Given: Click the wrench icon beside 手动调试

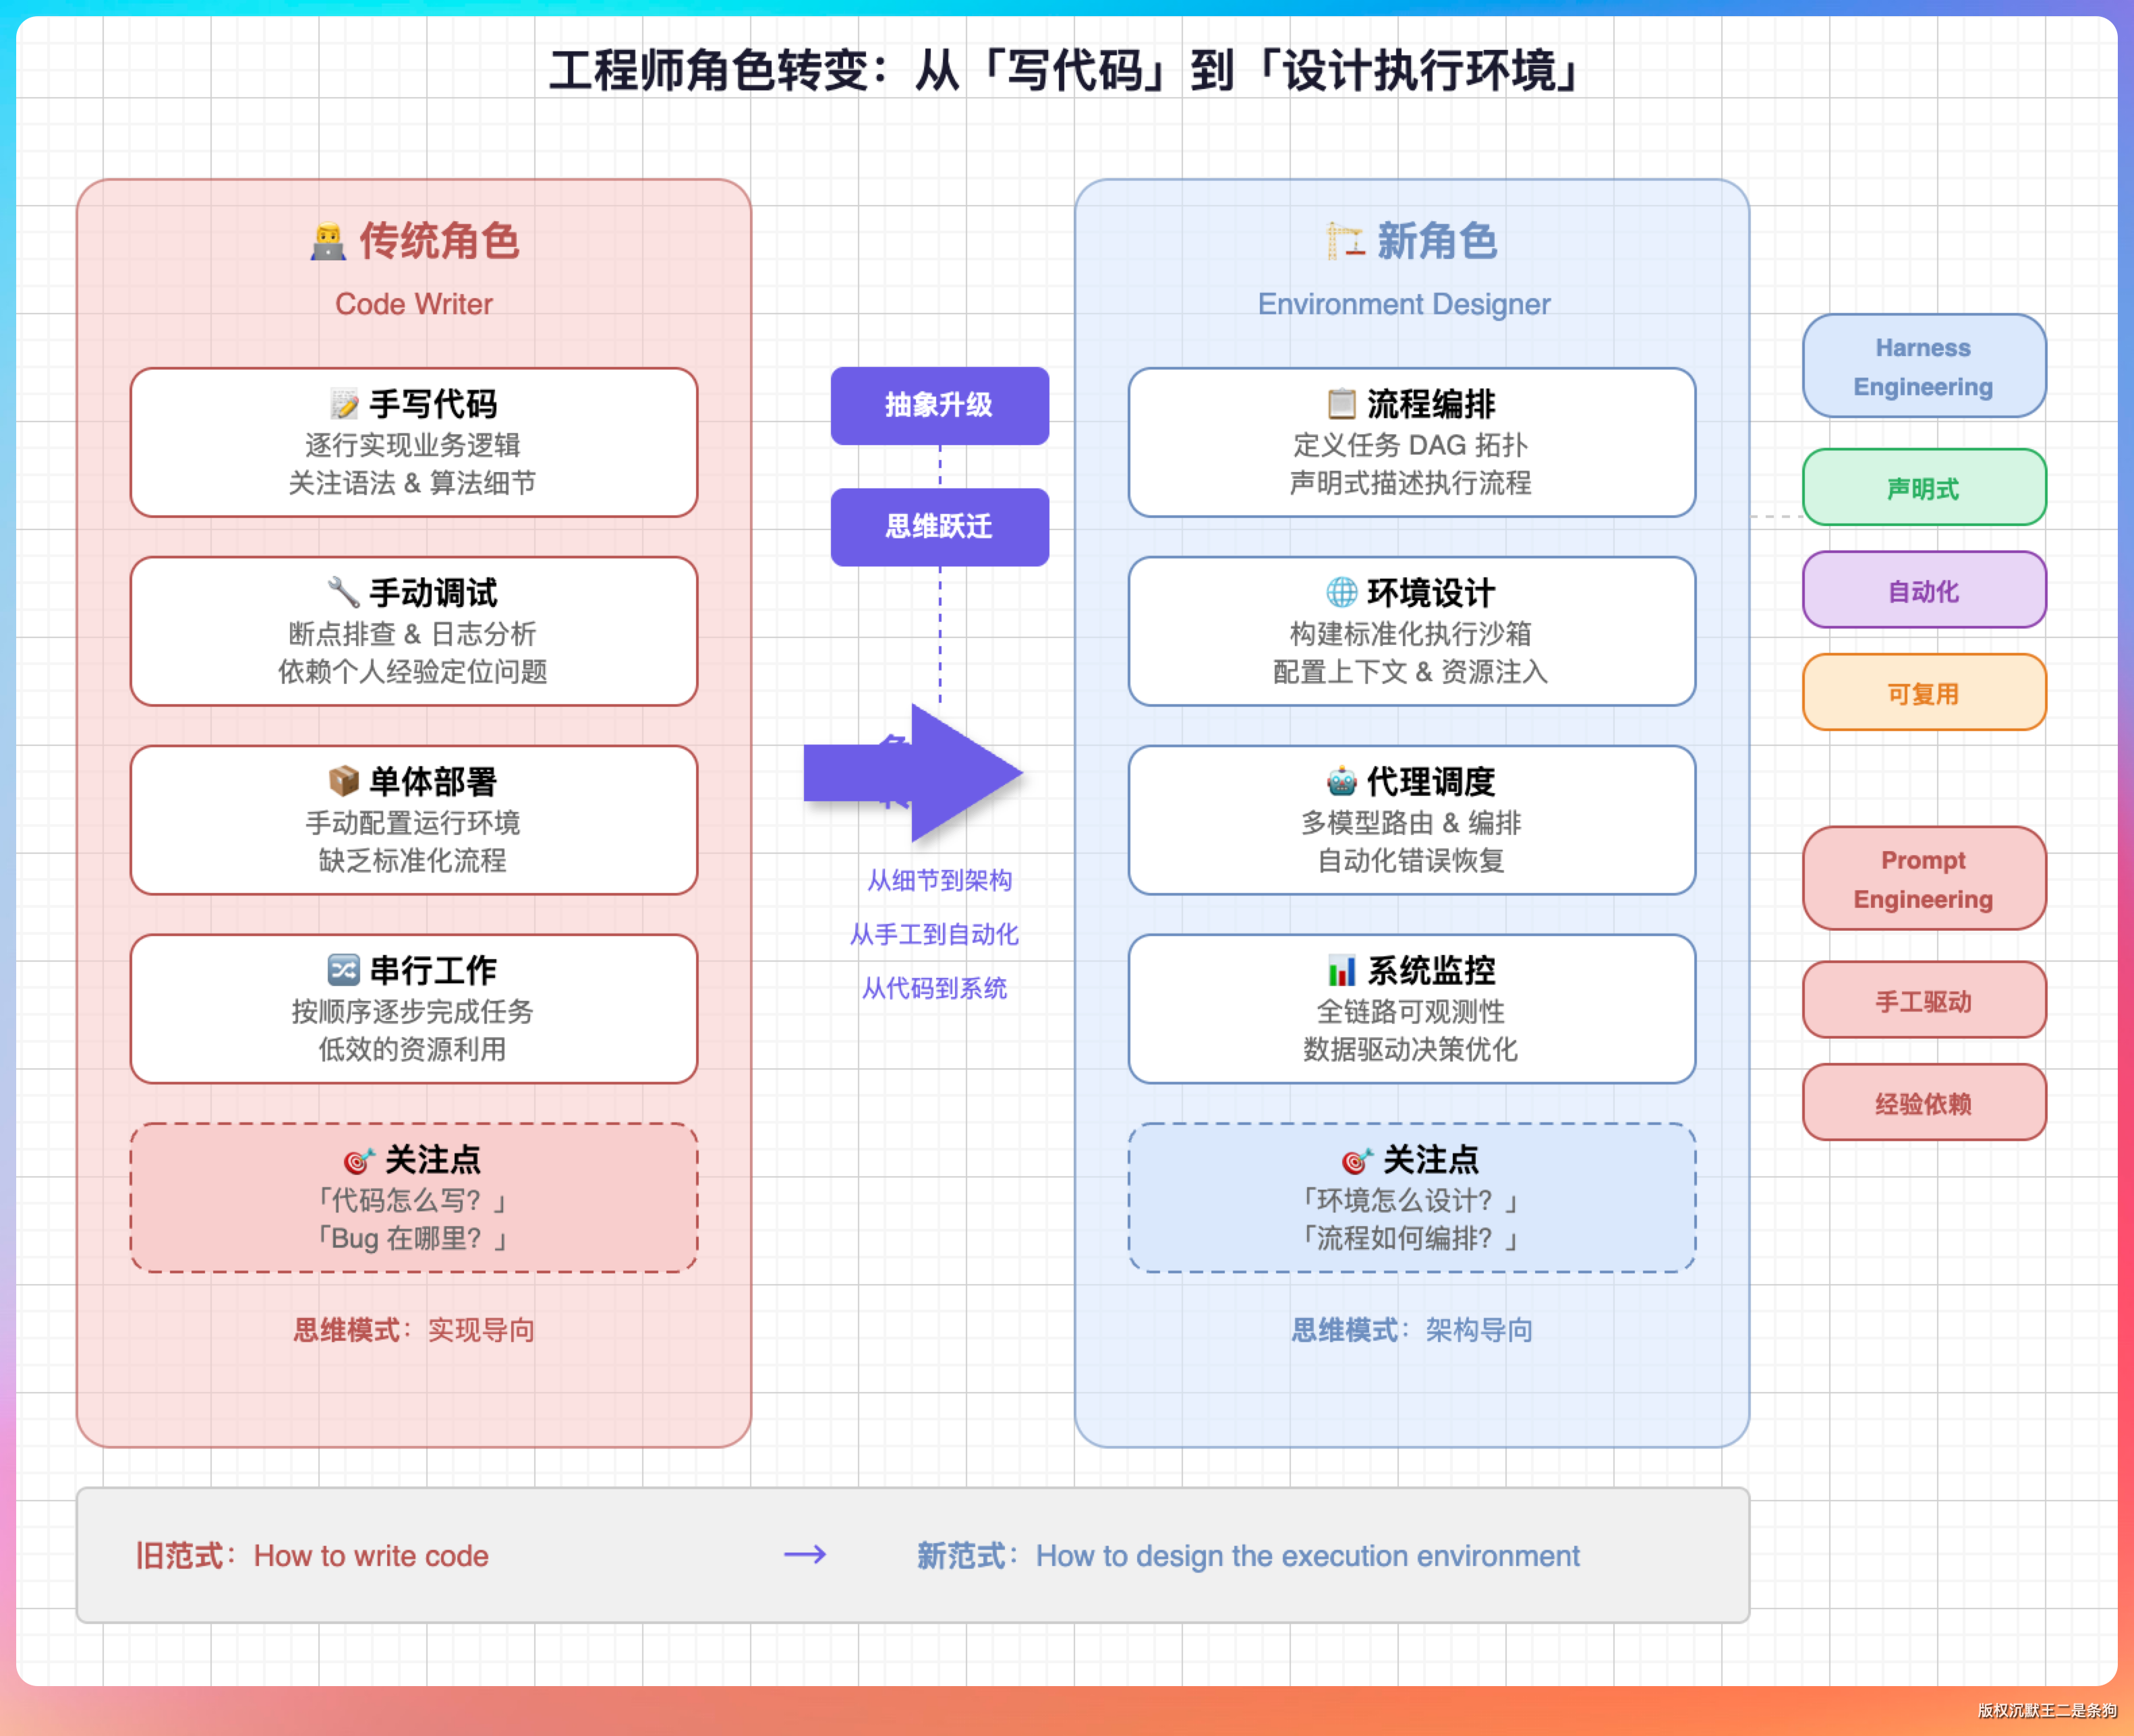Looking at the screenshot, I should (x=344, y=592).
